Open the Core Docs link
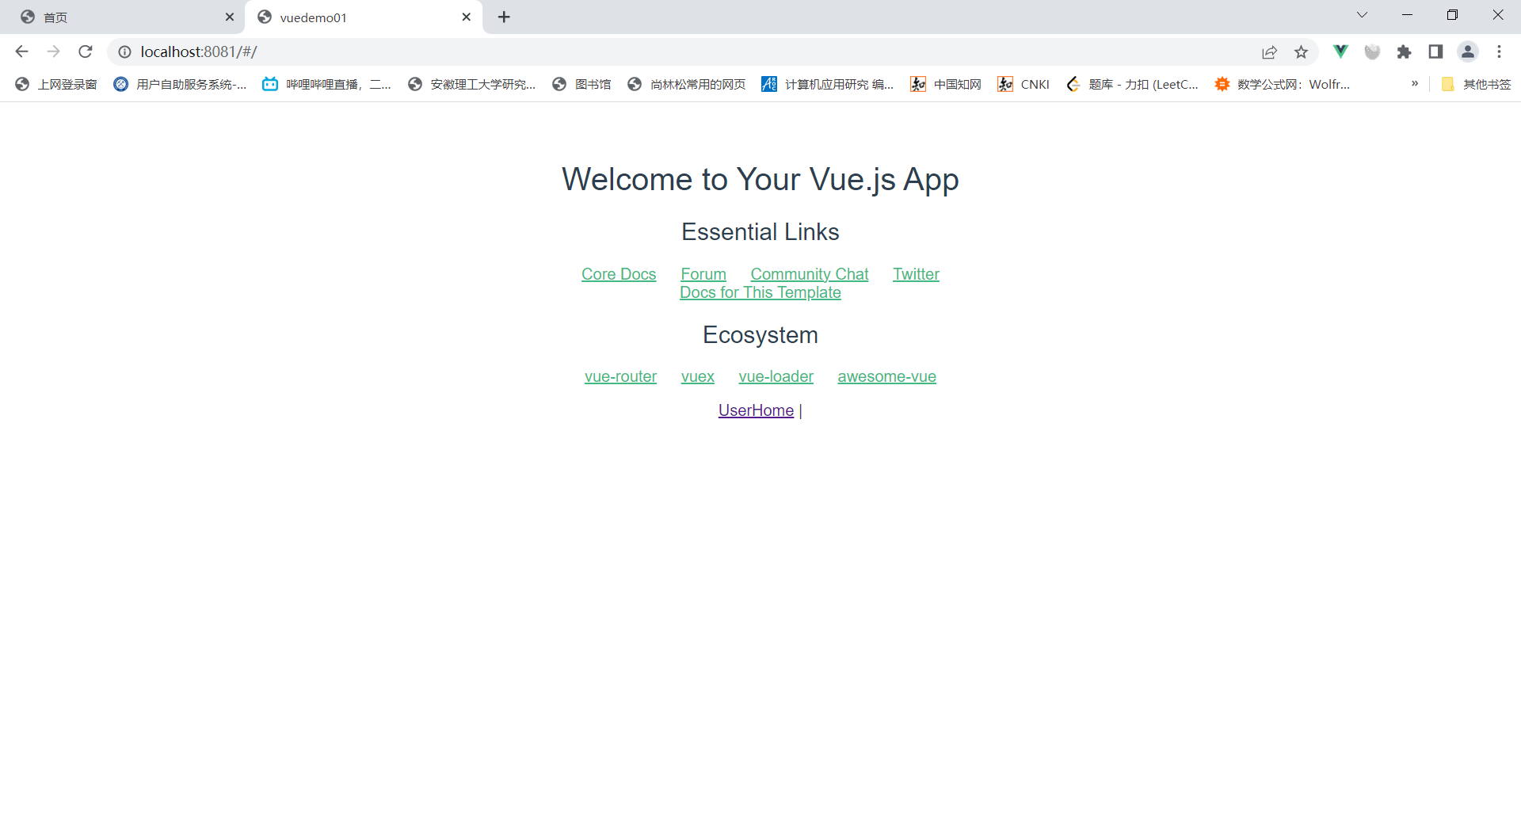 click(x=619, y=274)
